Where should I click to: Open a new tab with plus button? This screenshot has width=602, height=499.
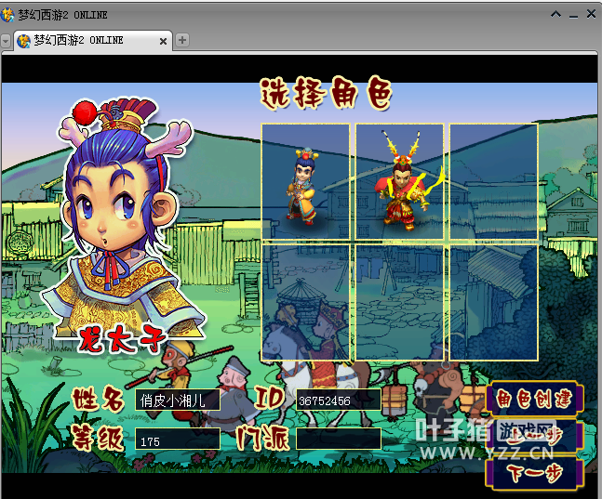click(x=182, y=40)
